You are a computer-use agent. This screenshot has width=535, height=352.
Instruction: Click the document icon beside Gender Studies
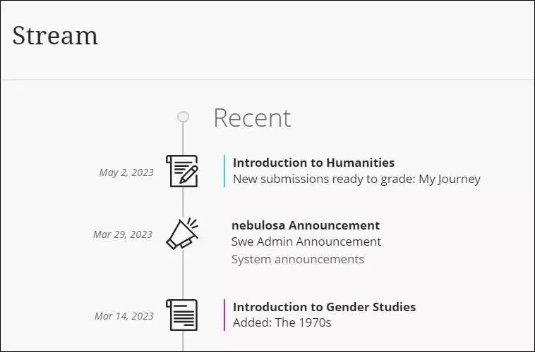(182, 315)
